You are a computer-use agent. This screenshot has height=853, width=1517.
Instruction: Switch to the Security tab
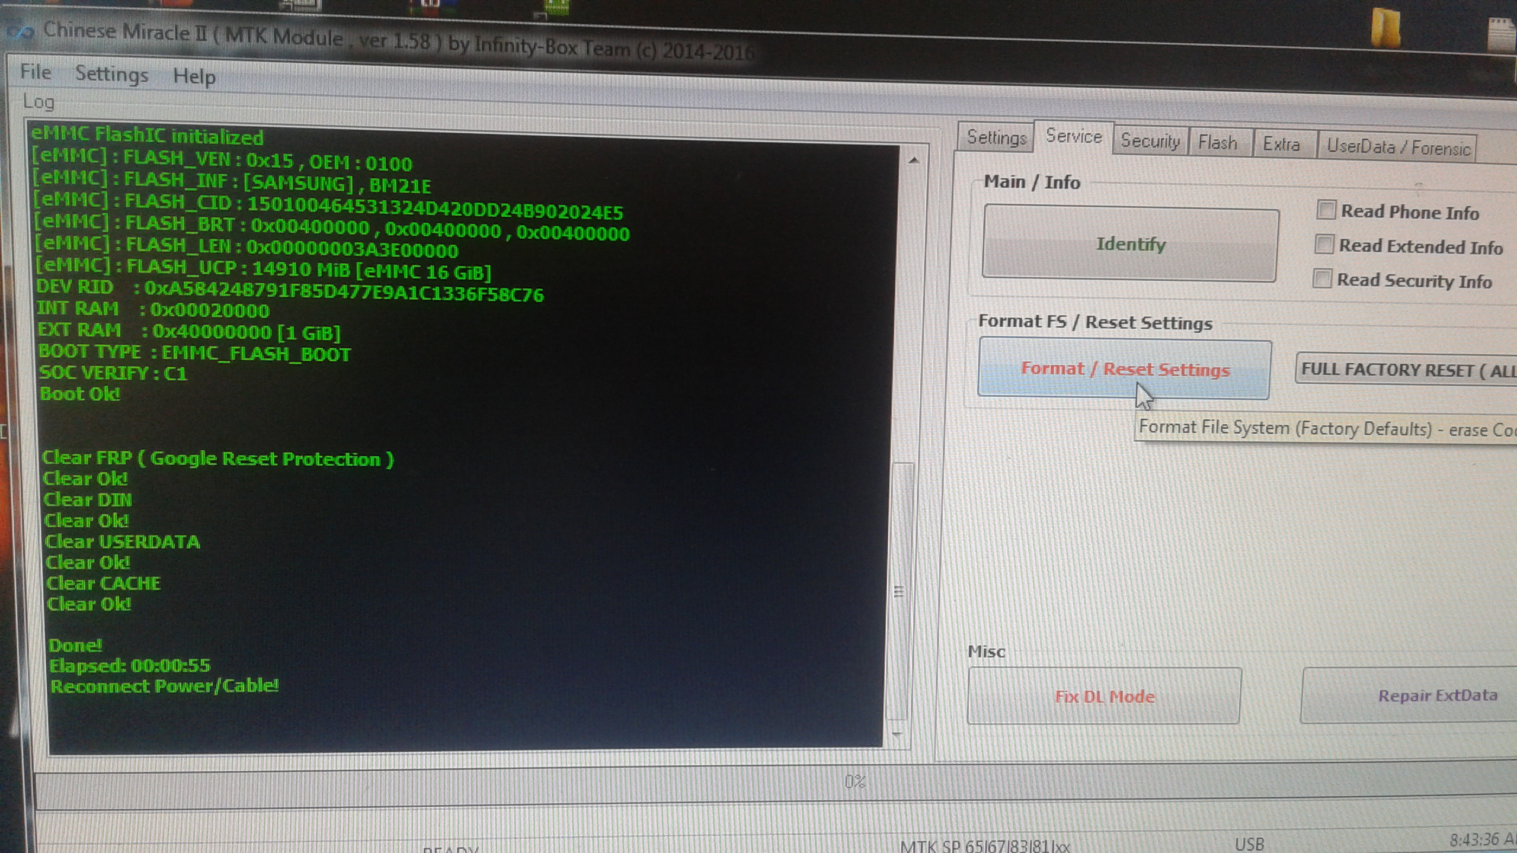coord(1150,141)
